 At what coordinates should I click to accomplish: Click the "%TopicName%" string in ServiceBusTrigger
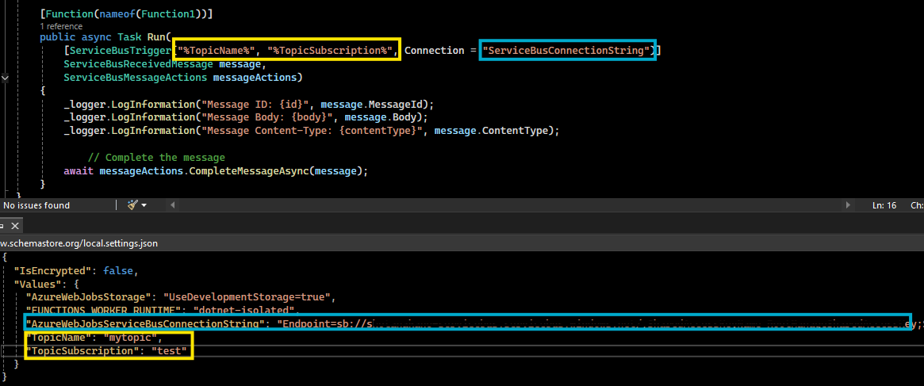(x=218, y=51)
